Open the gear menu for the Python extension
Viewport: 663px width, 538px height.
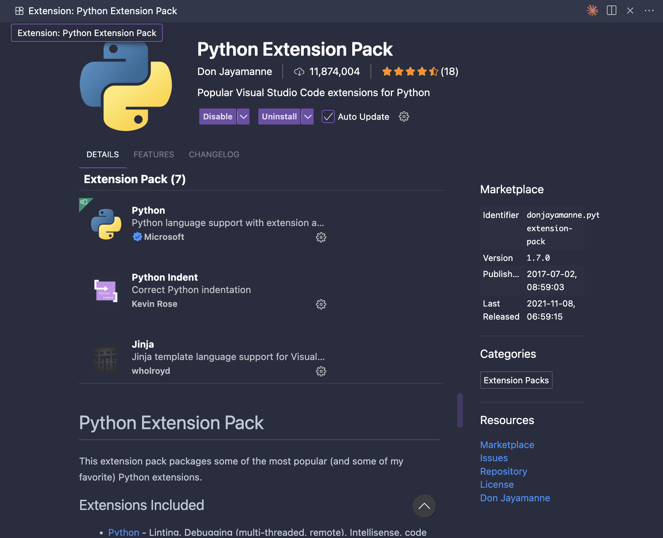(x=321, y=237)
